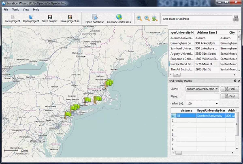Zoom out on the map

[147, 18]
